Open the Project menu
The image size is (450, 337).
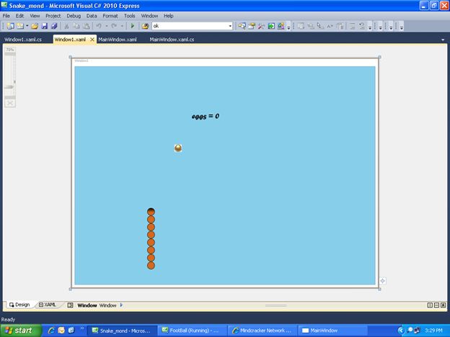(x=53, y=16)
